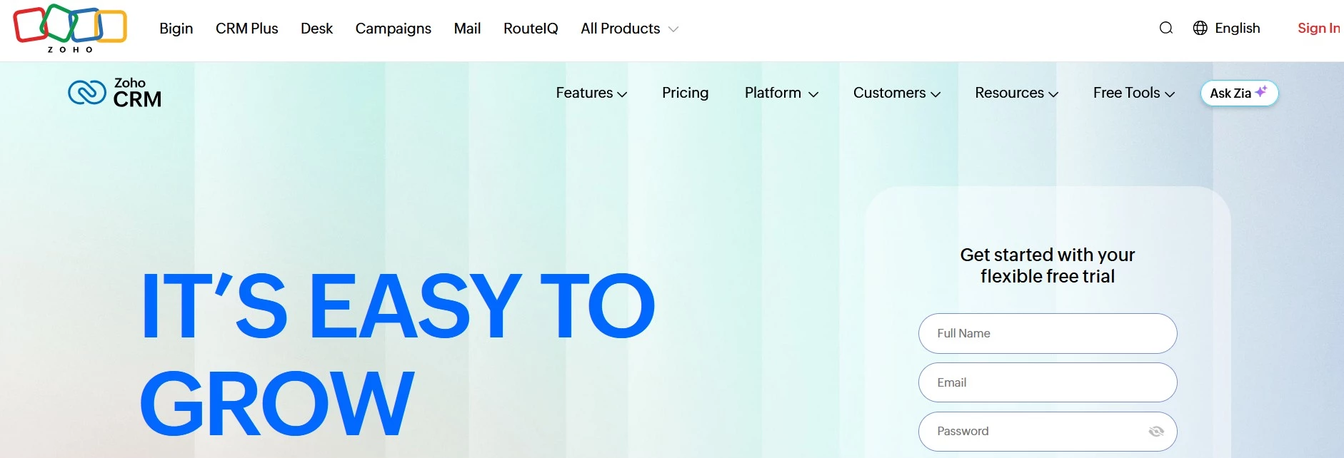This screenshot has width=1344, height=458.
Task: Open the Mail product link
Action: 467,29
